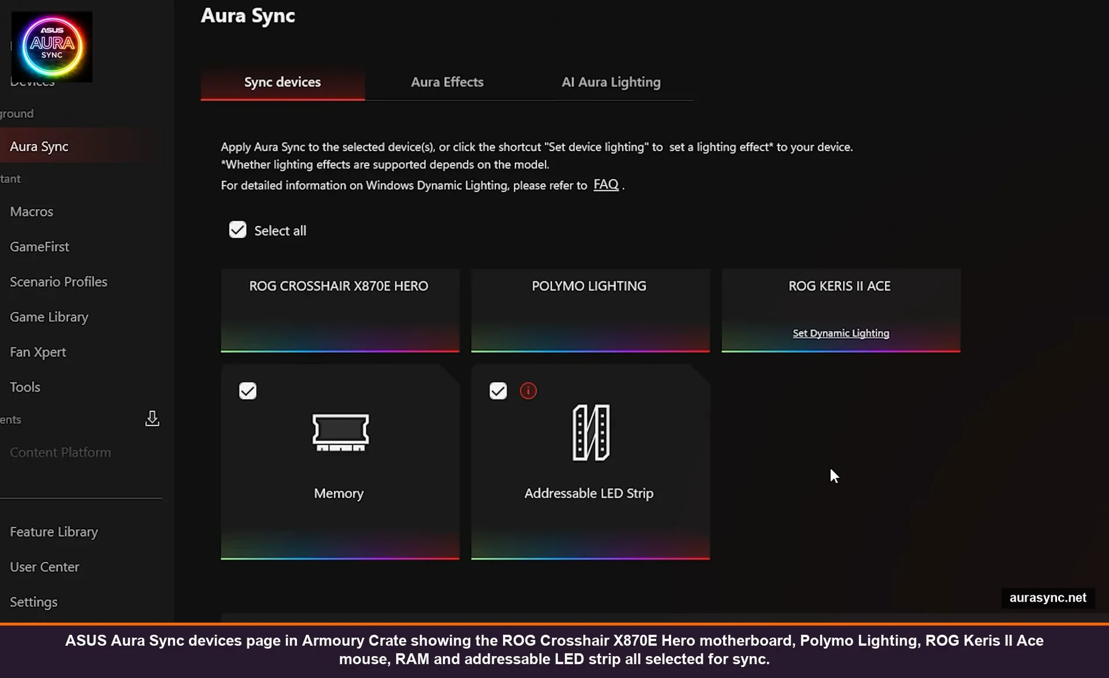Open the AI Aura Lighting tab
Screen dimensions: 1109x678
(x=611, y=82)
